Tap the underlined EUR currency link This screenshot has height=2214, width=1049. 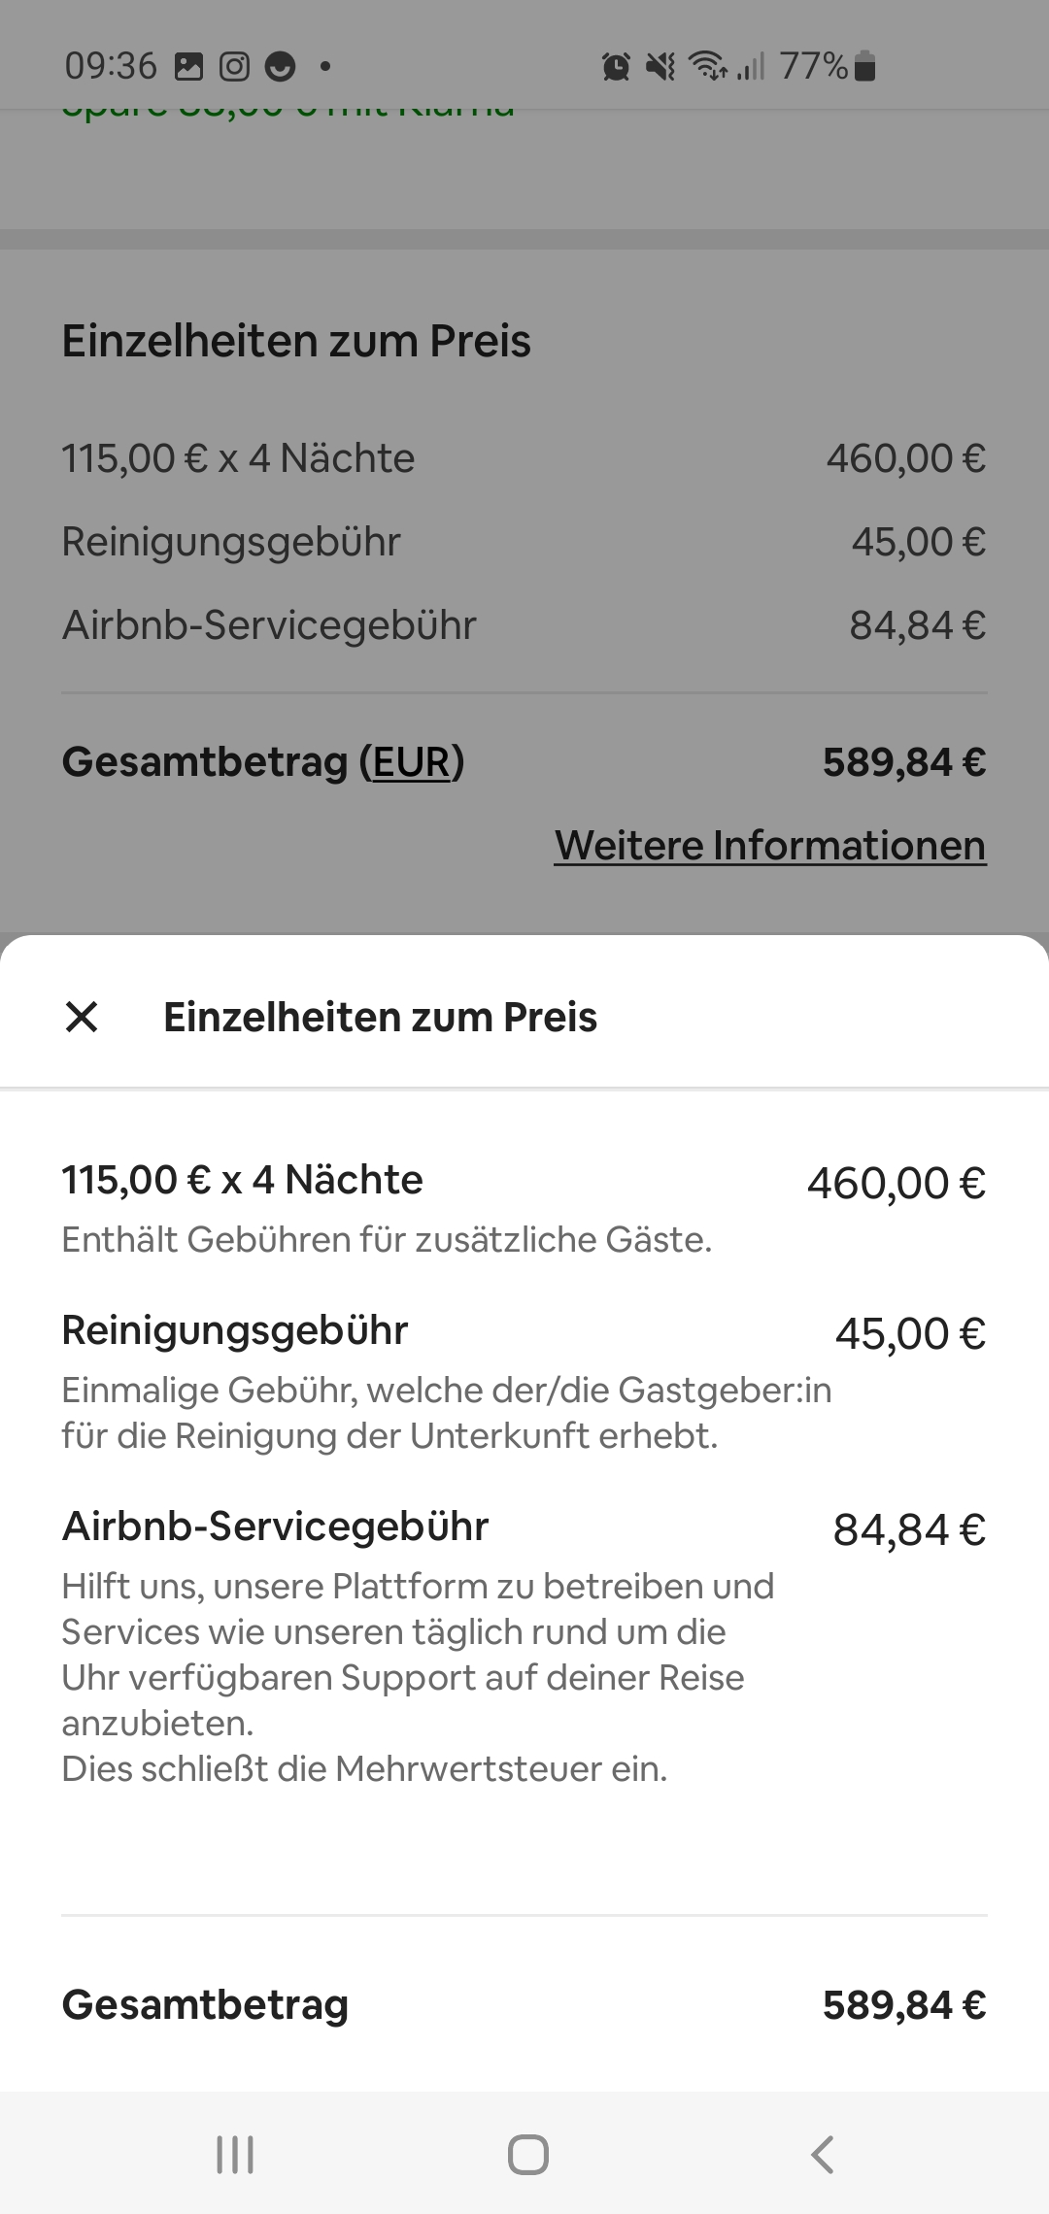point(412,762)
